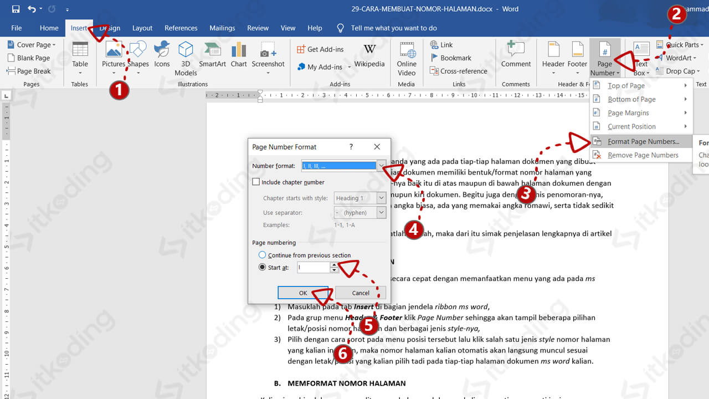This screenshot has height=399, width=709.
Task: Insert a Link
Action: (x=441, y=45)
